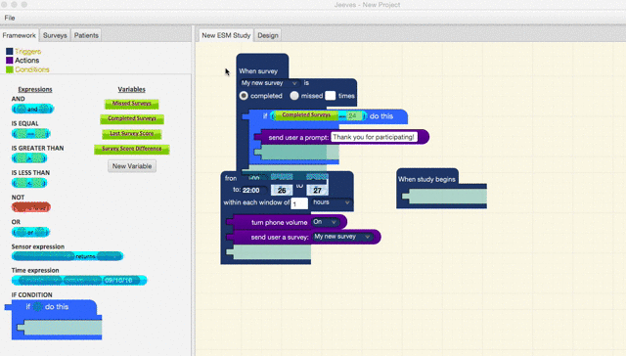
Task: Open the My new survey dropdown in When survey block
Action: (270, 83)
